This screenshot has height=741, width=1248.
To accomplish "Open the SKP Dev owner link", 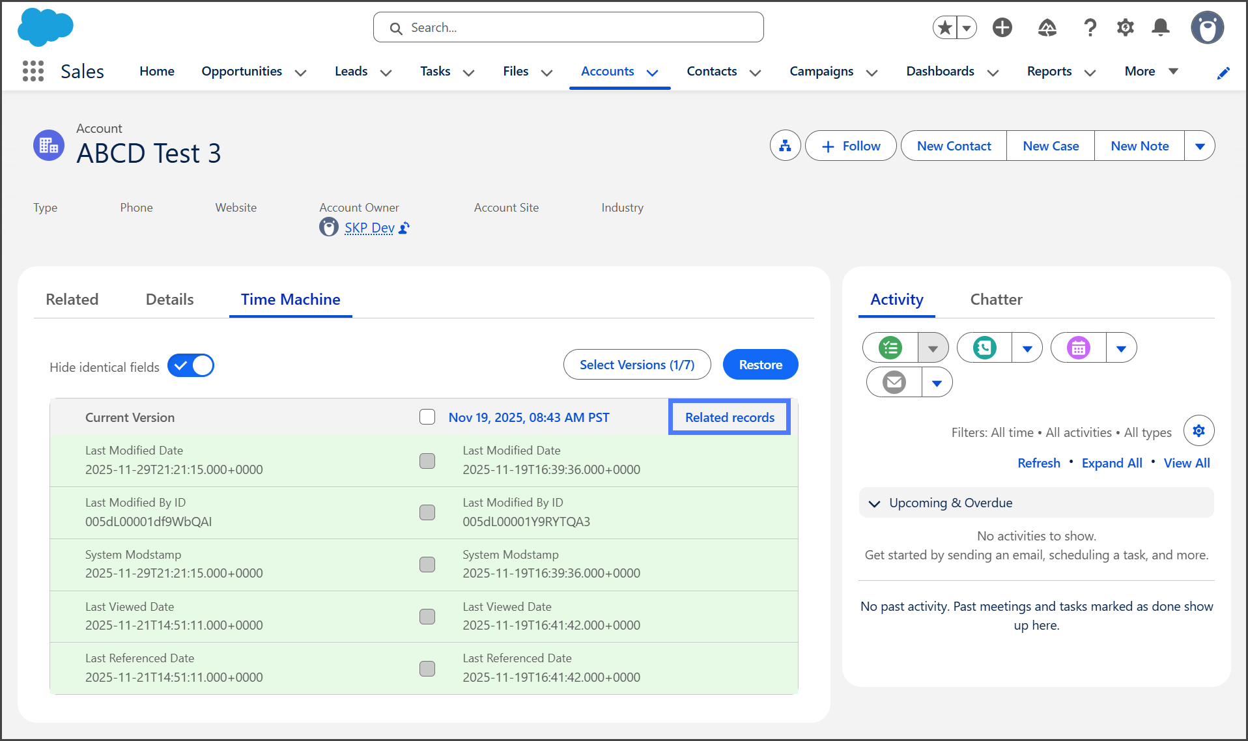I will point(369,228).
